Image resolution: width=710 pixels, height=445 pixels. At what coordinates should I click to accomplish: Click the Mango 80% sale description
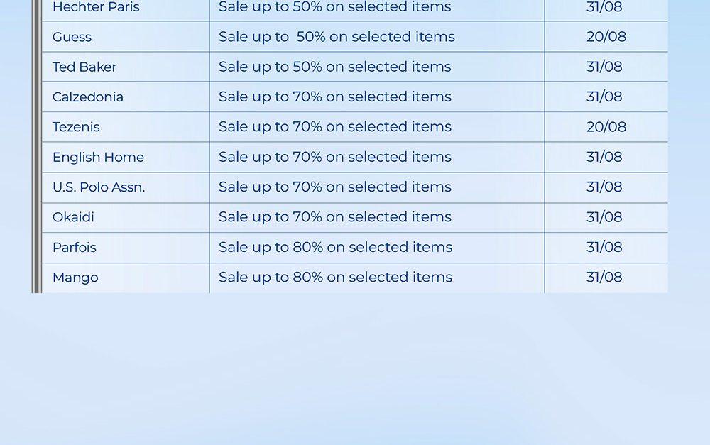pyautogui.click(x=335, y=278)
